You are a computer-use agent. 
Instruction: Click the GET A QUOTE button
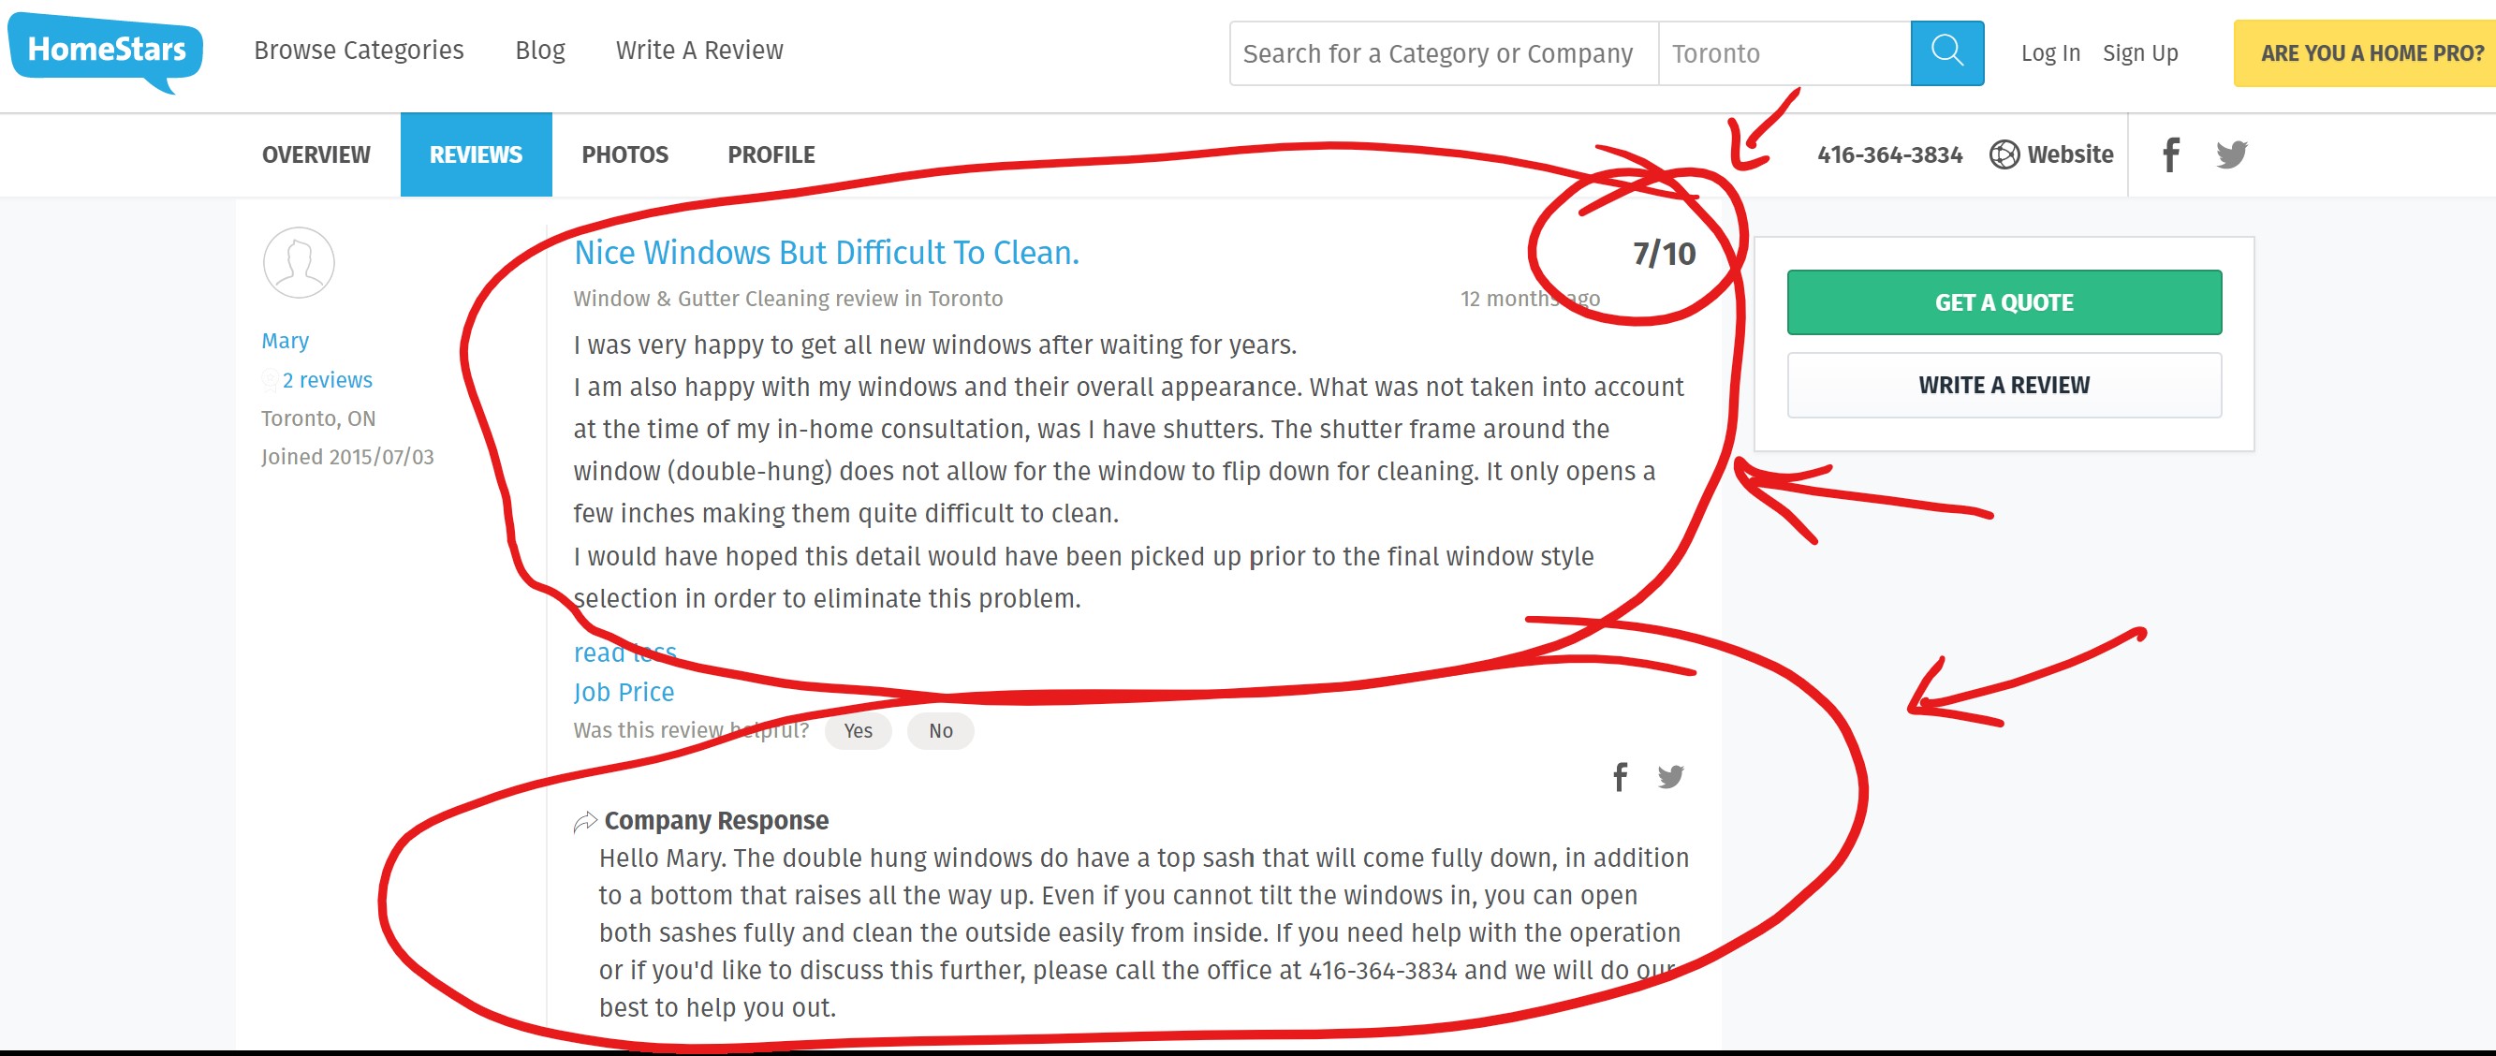tap(2004, 302)
